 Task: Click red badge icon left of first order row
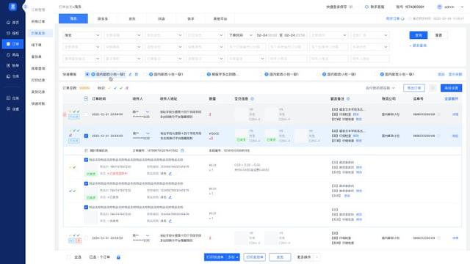[65, 114]
